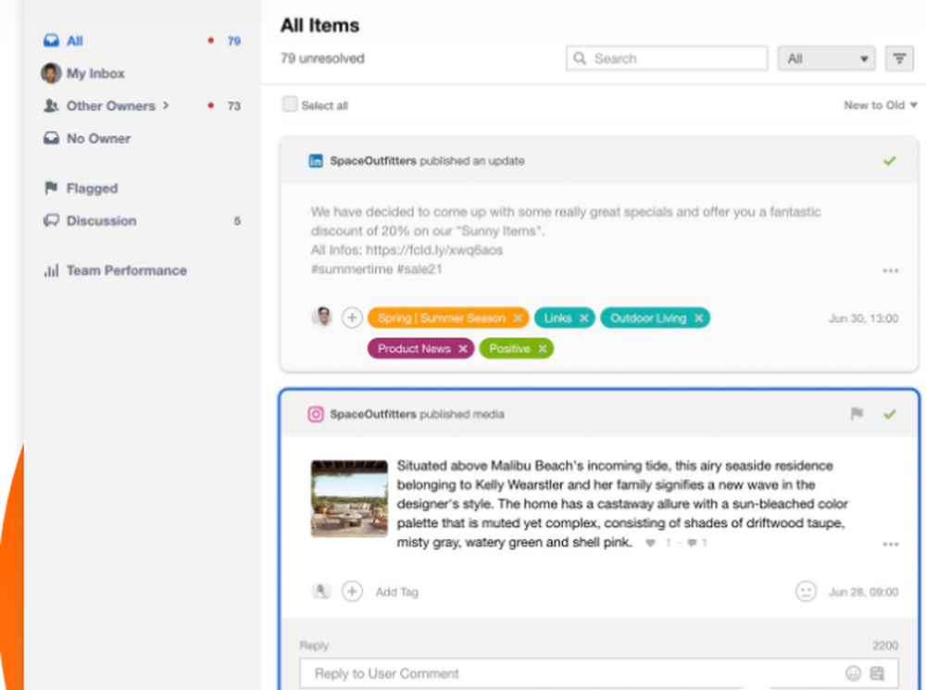Screen dimensions: 926x690
Task: Add a tag to the LinkedIn post
Action: click(x=352, y=318)
